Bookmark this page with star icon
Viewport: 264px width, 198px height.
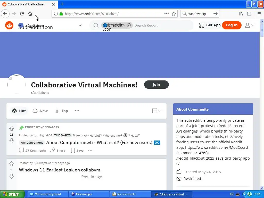[174, 14]
